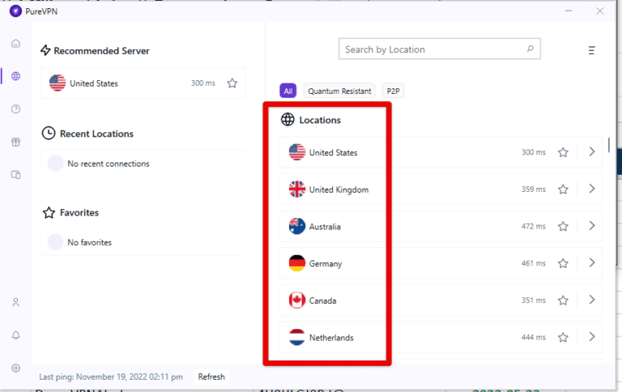Click the 461 ms ping value
Viewport: 622px width, 392px height.
click(533, 263)
